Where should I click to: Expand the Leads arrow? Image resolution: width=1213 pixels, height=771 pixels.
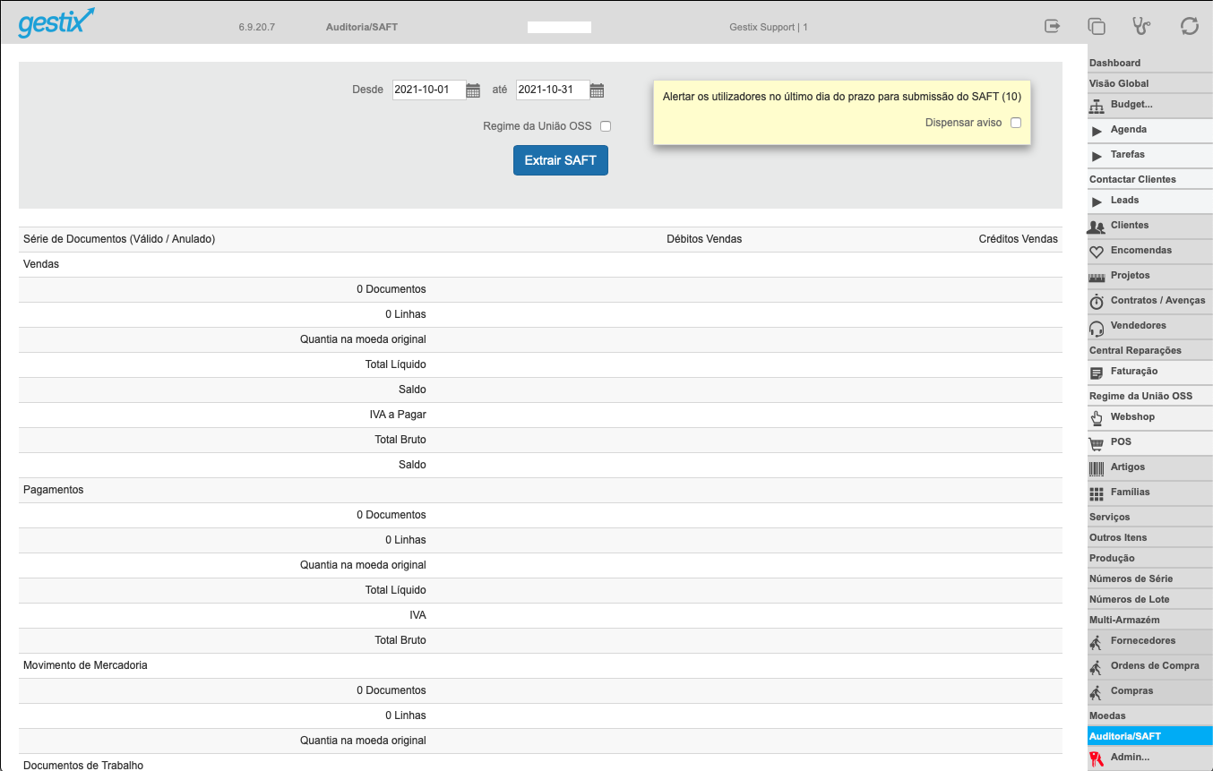pos(1097,201)
